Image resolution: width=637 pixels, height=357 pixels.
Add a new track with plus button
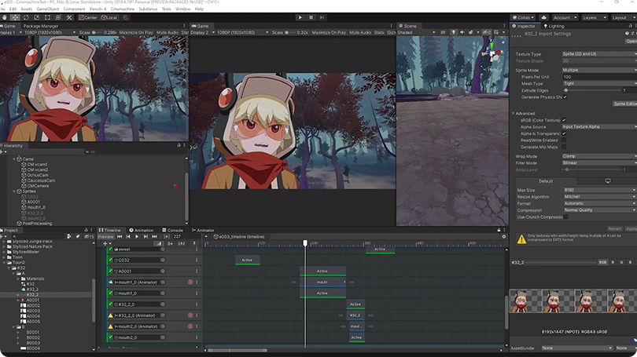[106, 243]
